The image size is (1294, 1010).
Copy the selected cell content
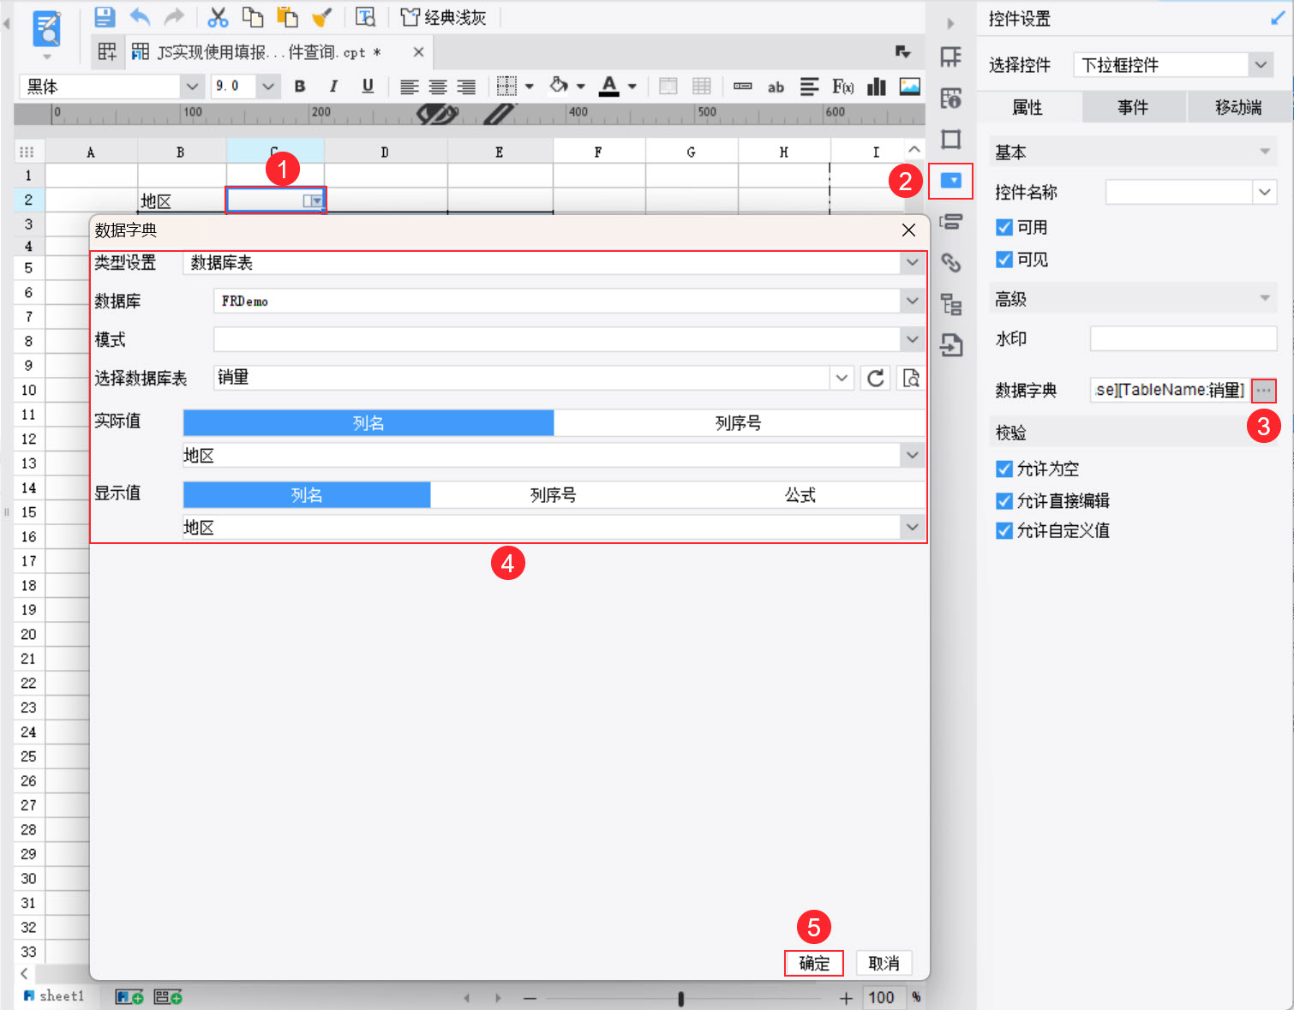pos(253,17)
